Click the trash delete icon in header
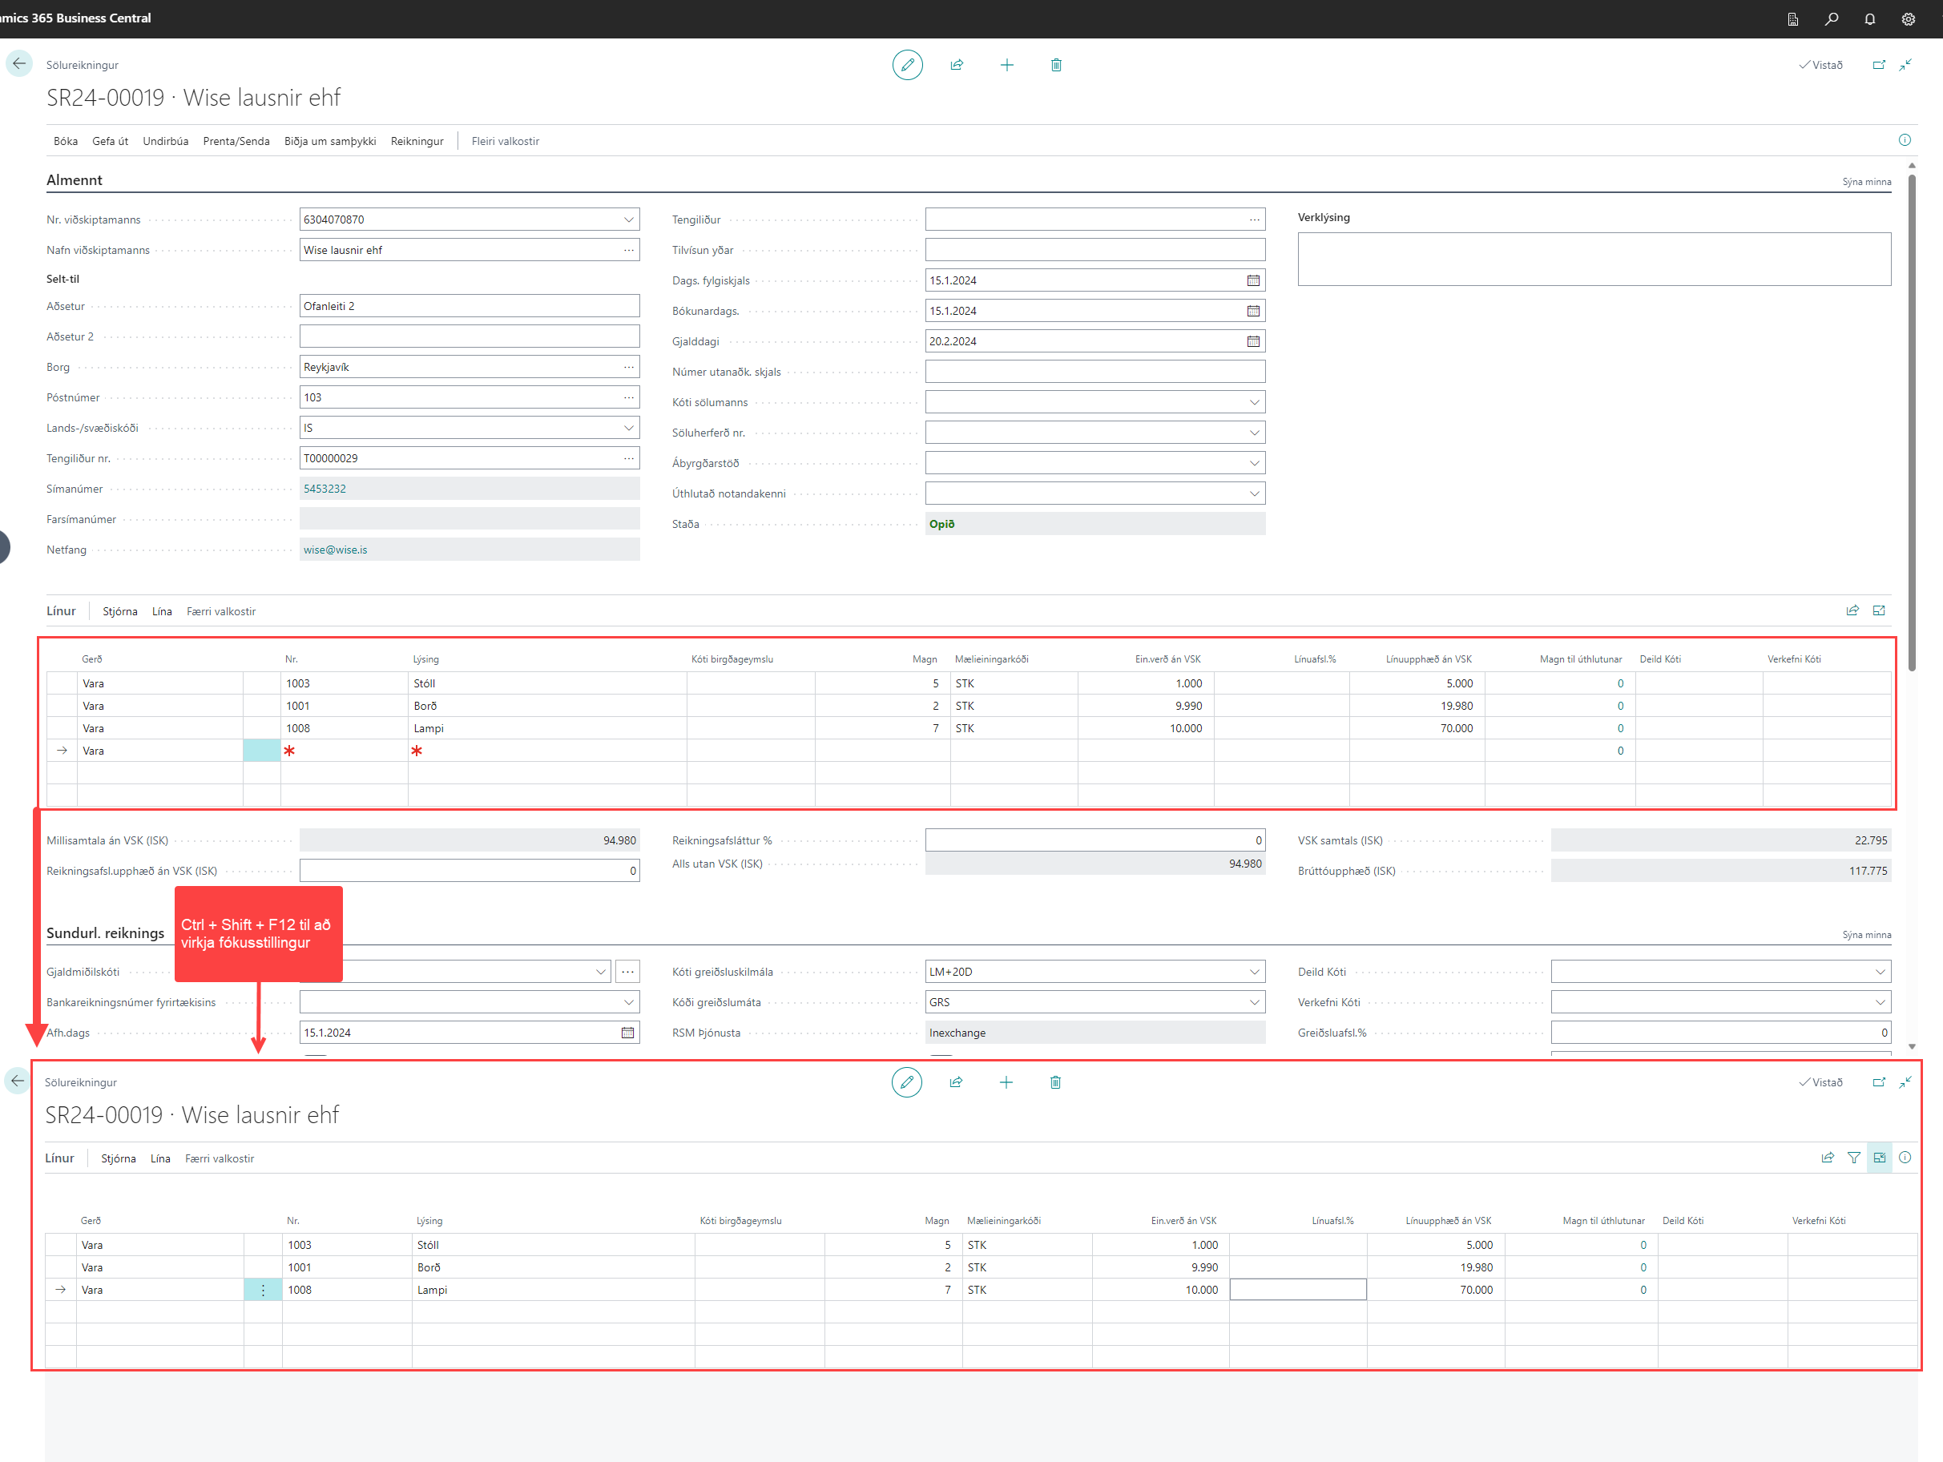 point(1056,65)
